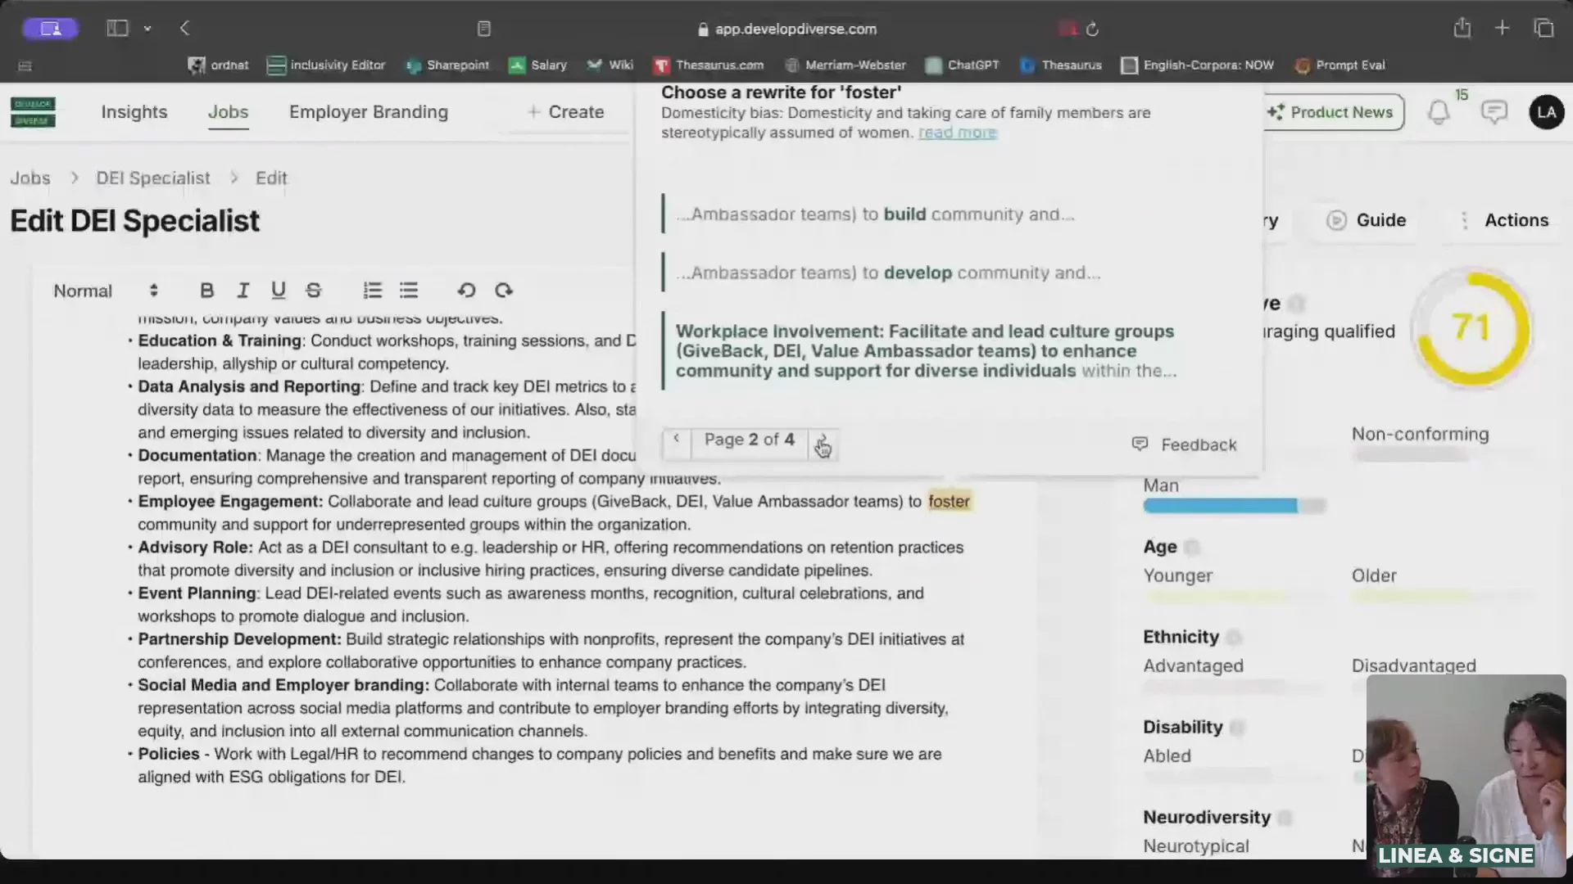1573x884 pixels.
Task: Click the 'read more' link
Action: click(x=957, y=133)
